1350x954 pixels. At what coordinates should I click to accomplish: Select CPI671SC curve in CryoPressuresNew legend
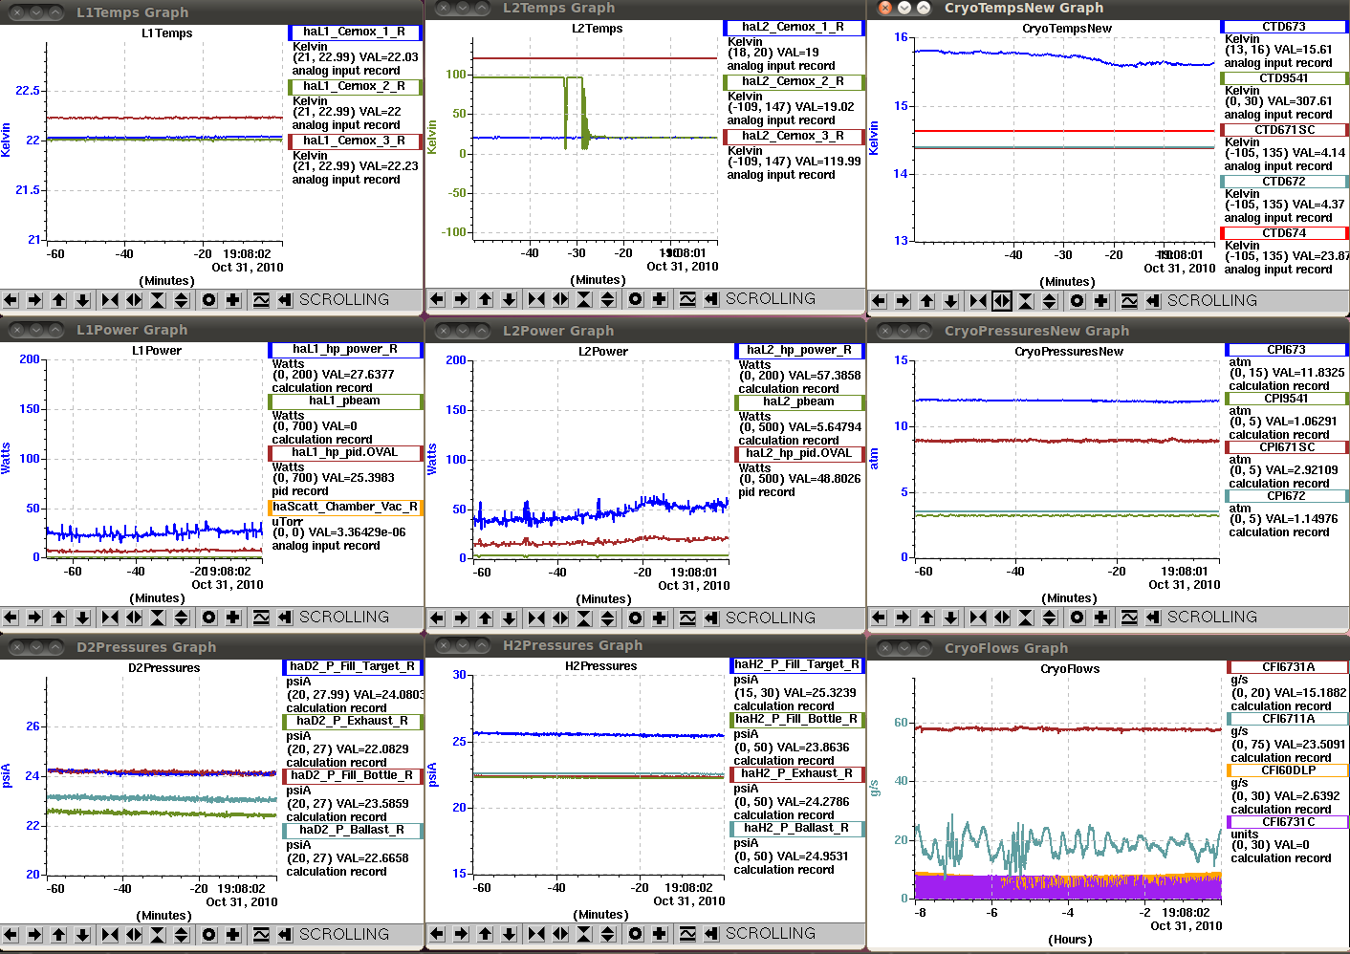tap(1287, 447)
